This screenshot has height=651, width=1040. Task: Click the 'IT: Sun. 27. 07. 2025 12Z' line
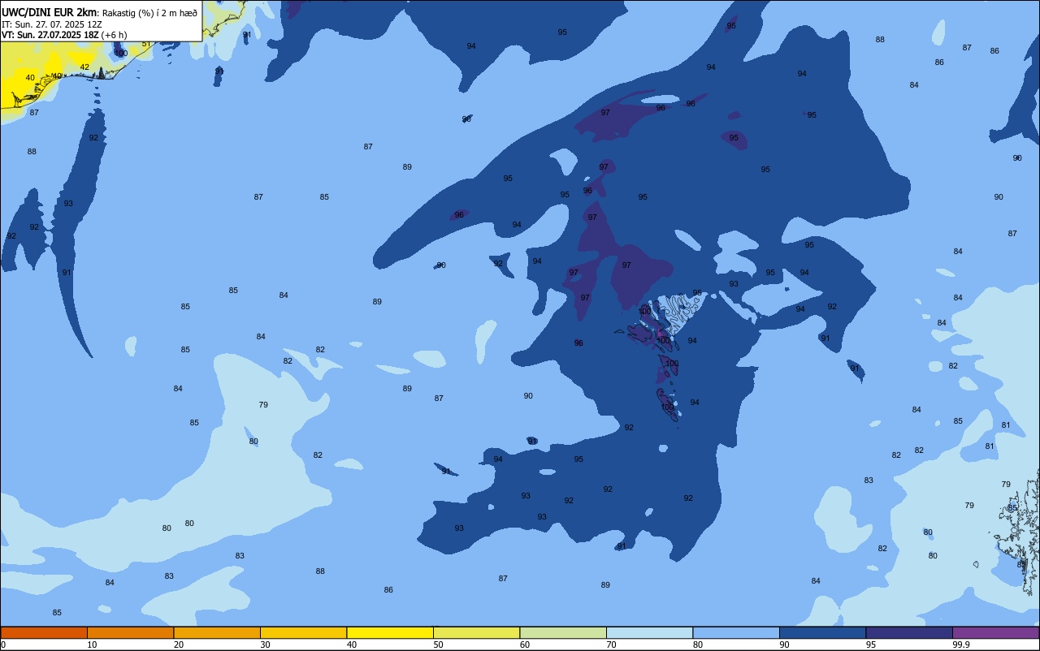tap(52, 24)
